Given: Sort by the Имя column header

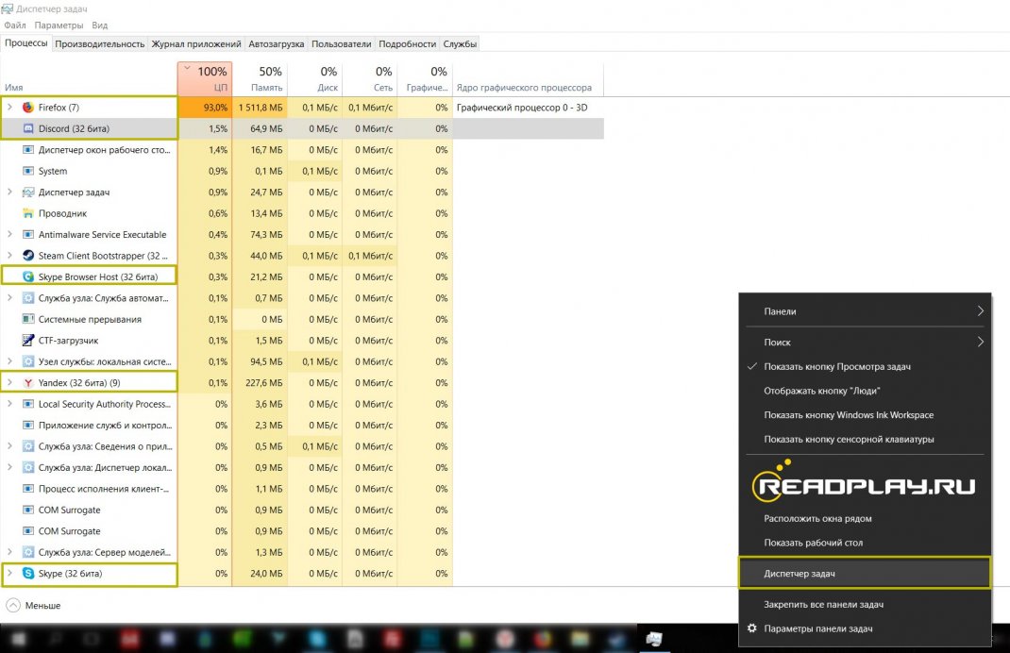Looking at the screenshot, I should coord(88,78).
